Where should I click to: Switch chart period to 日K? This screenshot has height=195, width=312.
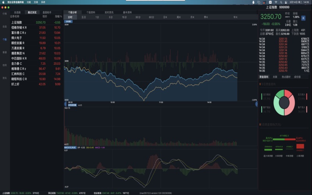pyautogui.click(x=165, y=18)
